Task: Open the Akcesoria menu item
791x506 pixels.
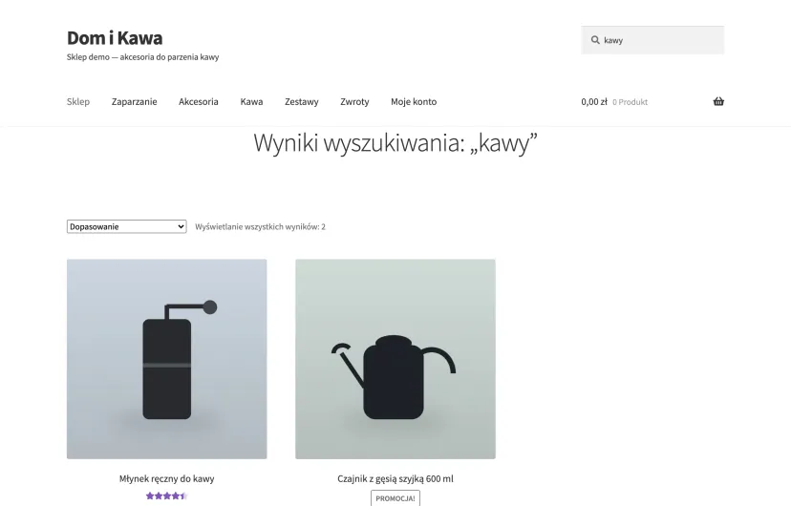Action: pyautogui.click(x=199, y=101)
